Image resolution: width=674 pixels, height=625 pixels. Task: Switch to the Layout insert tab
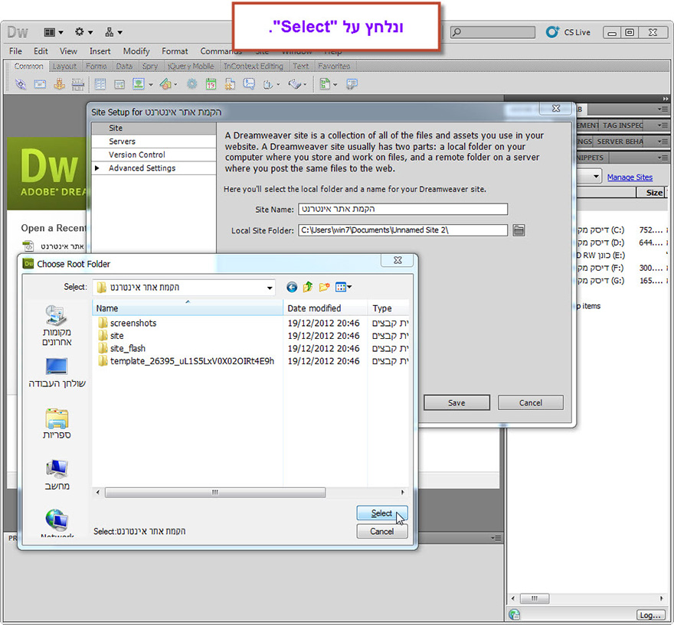click(x=64, y=66)
